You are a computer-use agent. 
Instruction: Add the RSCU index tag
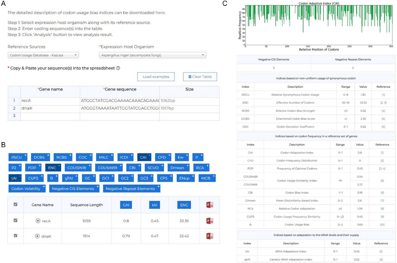click(x=18, y=157)
